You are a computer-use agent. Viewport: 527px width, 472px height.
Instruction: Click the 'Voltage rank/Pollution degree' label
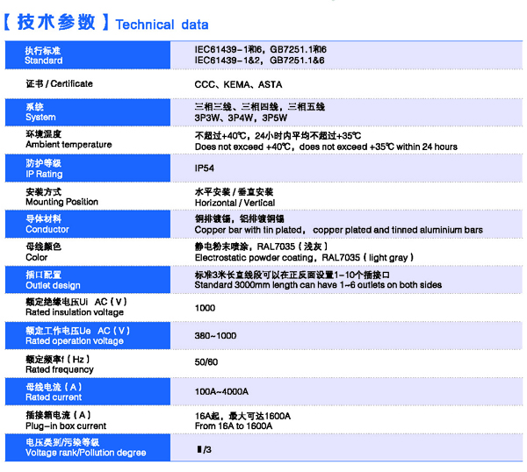tap(86, 453)
